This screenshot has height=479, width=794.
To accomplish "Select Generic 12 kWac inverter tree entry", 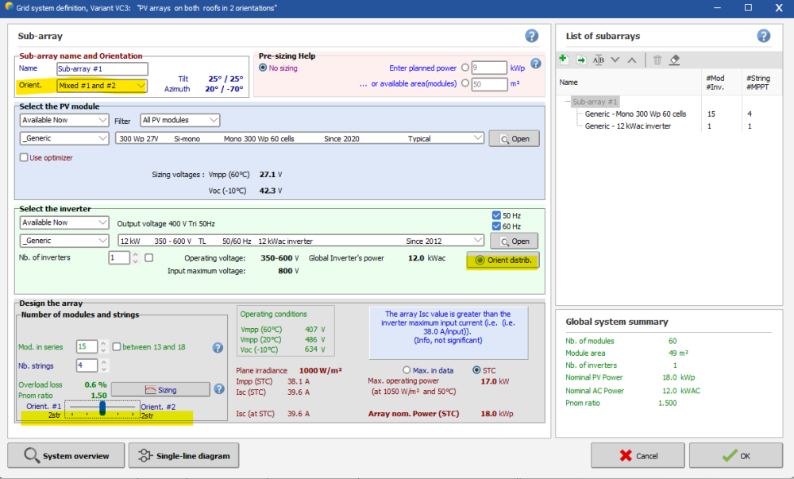I will [627, 126].
